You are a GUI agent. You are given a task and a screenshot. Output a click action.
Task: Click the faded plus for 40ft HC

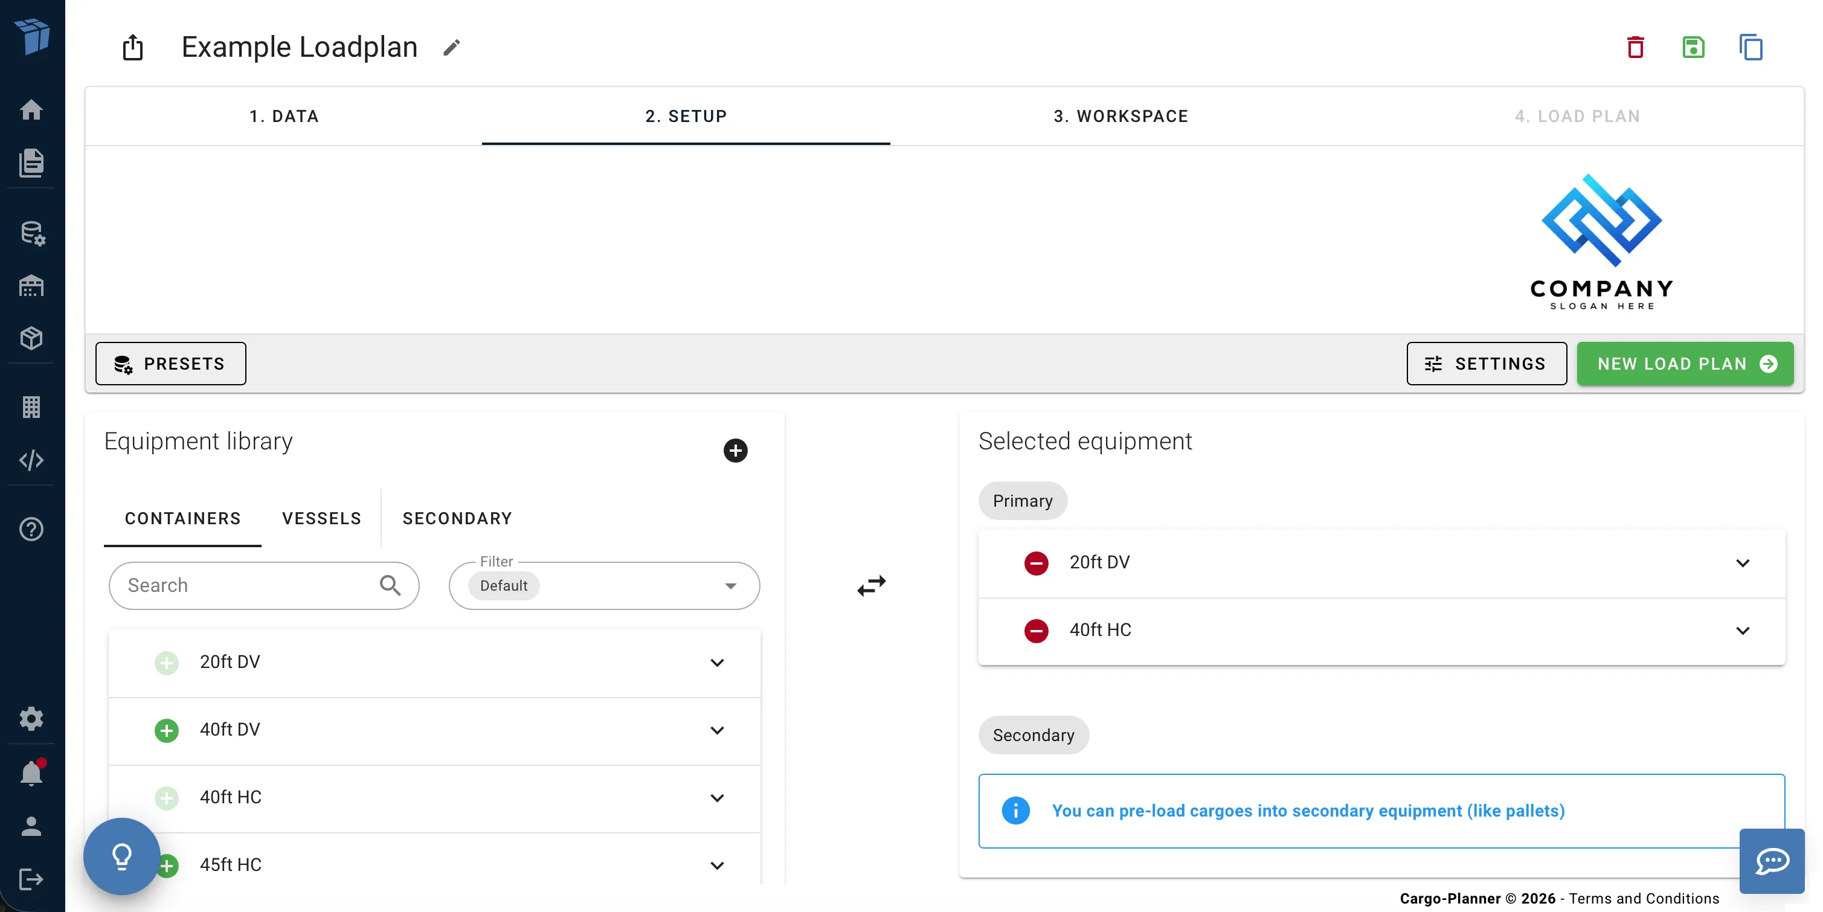[166, 798]
